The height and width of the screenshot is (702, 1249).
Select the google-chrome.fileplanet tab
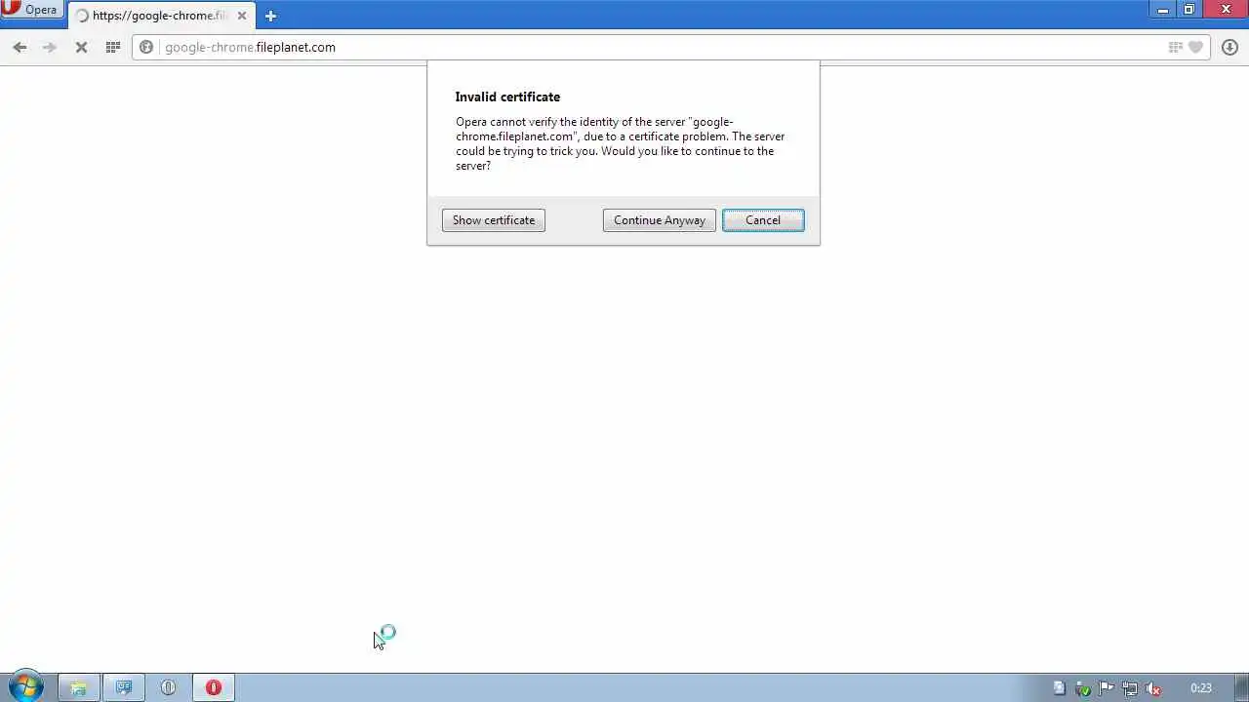[161, 16]
